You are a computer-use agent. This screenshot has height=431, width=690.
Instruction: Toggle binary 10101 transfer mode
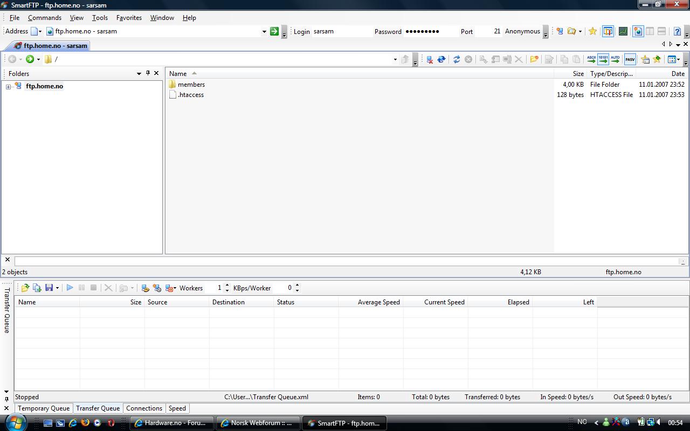pyautogui.click(x=603, y=59)
